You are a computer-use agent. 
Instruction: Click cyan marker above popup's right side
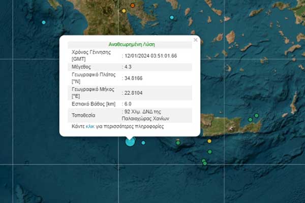click(172, 18)
